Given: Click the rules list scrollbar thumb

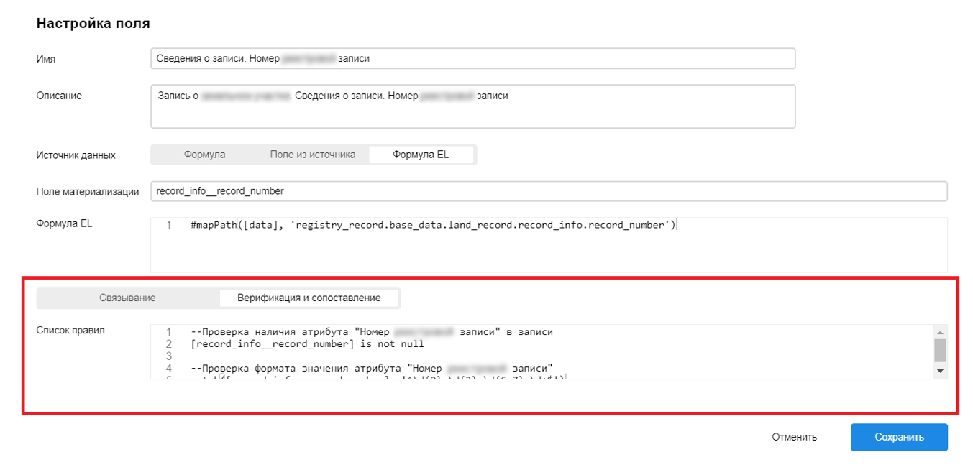Looking at the screenshot, I should (x=940, y=350).
